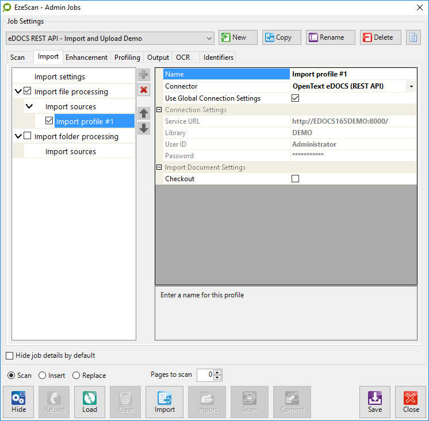Toggle Use Global Connection Settings checkbox
The image size is (429, 421).
coord(296,98)
